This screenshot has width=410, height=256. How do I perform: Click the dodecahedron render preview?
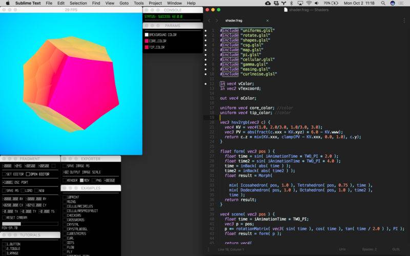(x=71, y=84)
